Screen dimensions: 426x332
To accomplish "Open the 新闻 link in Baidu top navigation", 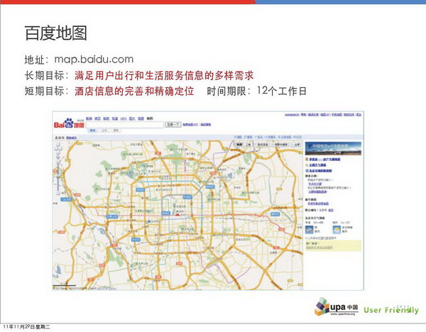I will tap(89, 118).
